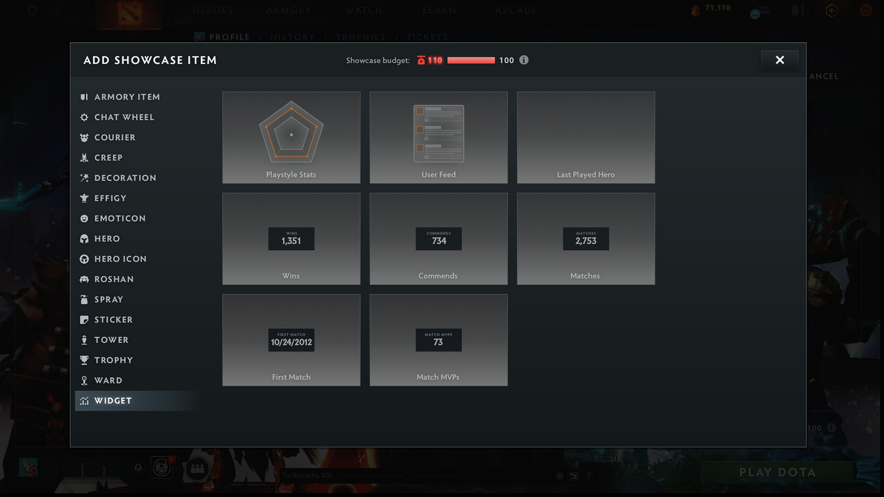Add the Match MVPs widget
The height and width of the screenshot is (497, 884).
pyautogui.click(x=439, y=340)
